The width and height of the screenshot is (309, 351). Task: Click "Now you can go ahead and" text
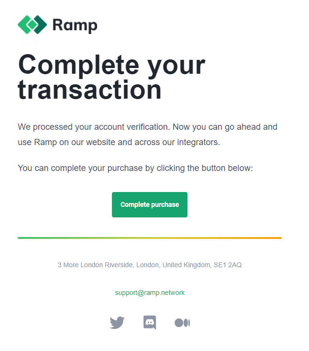pos(225,127)
